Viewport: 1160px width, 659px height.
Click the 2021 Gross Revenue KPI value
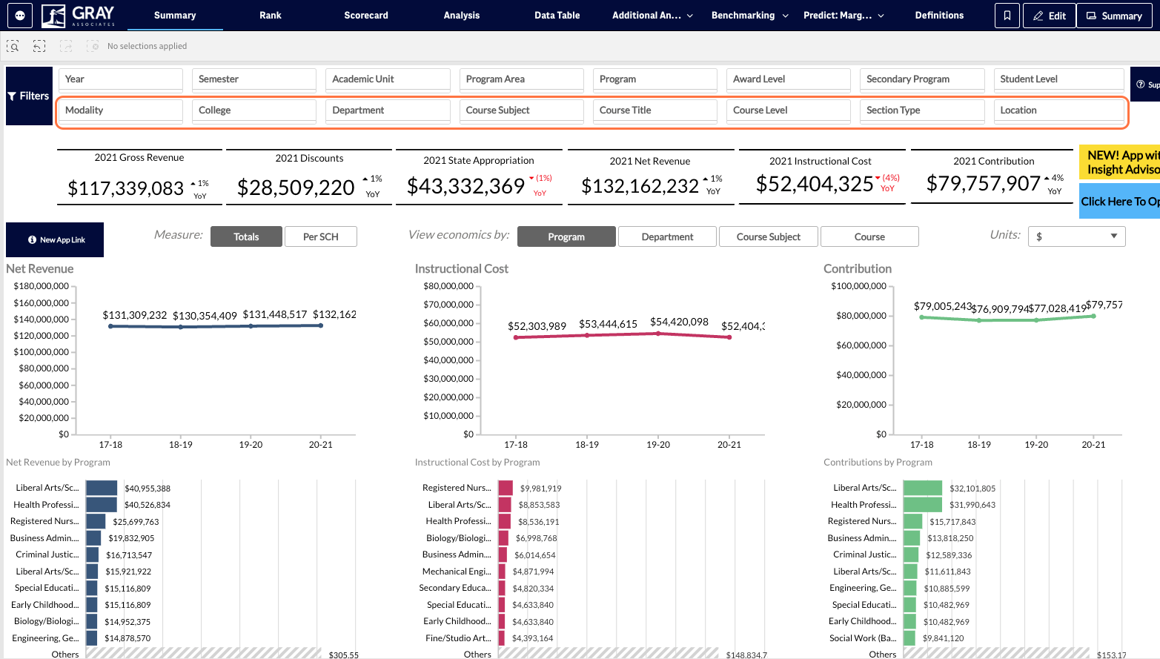[125, 188]
